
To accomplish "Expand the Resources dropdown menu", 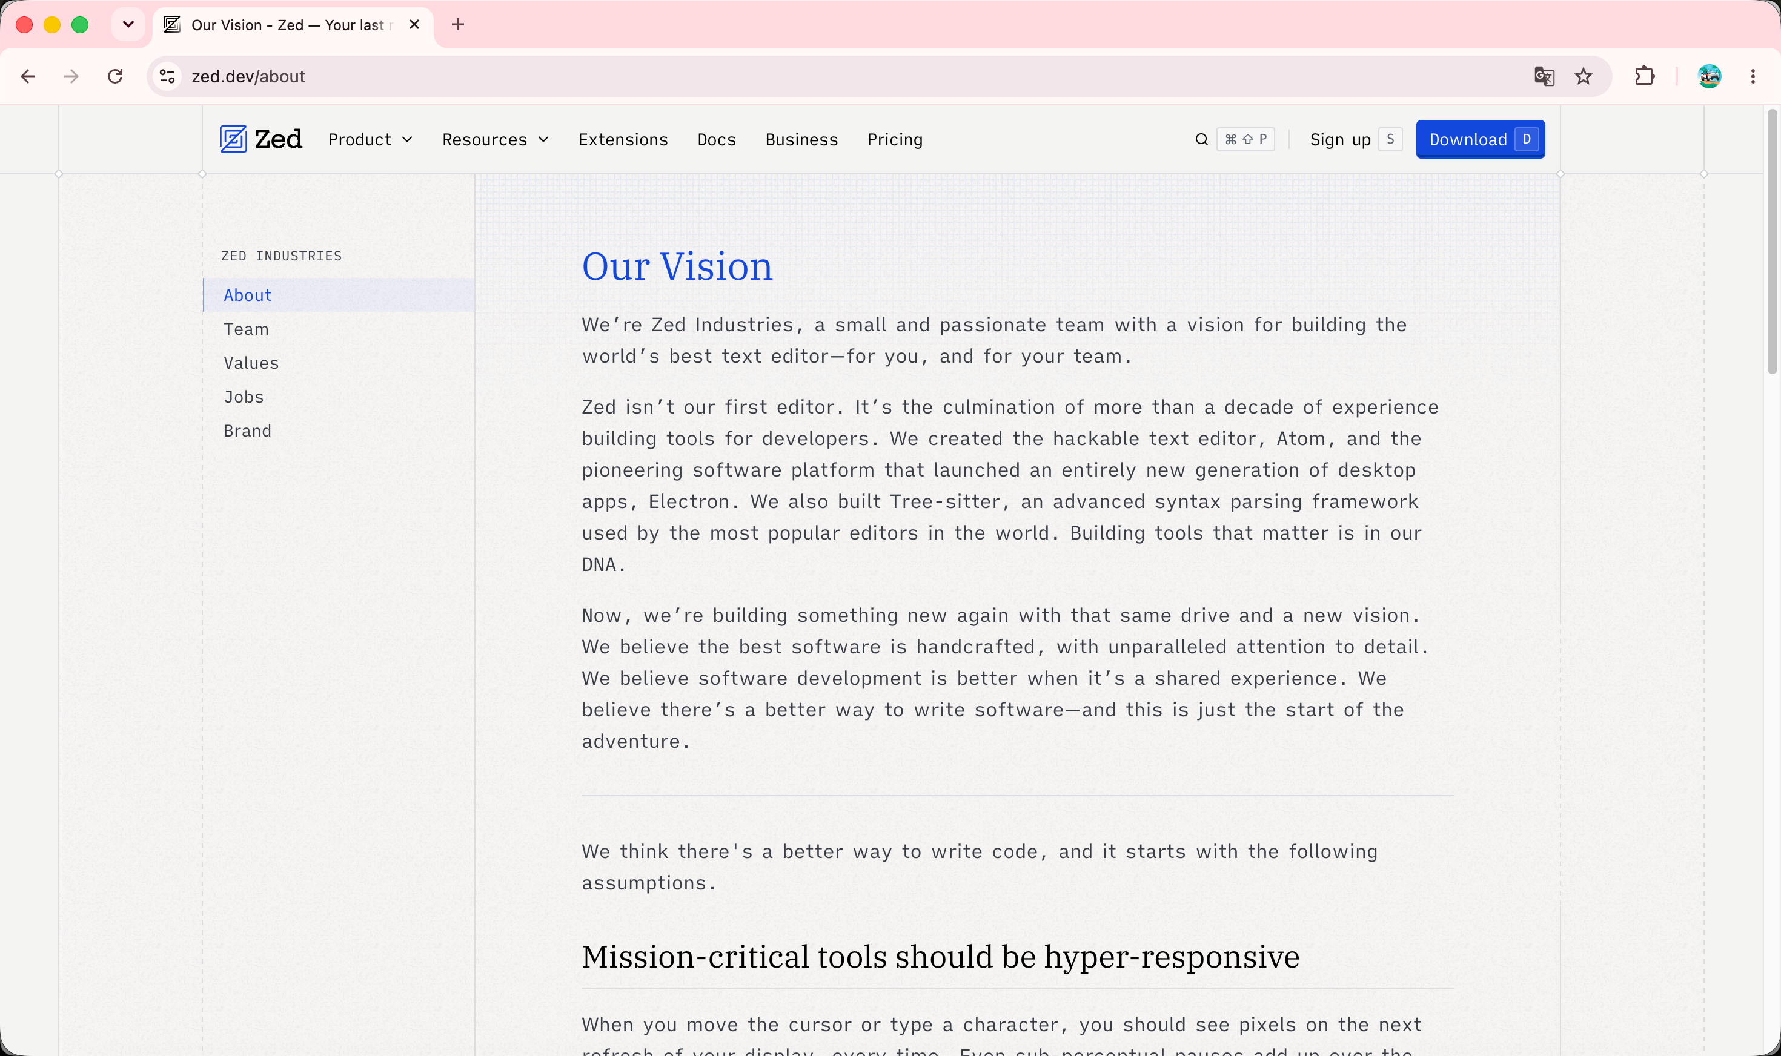I will [x=496, y=139].
